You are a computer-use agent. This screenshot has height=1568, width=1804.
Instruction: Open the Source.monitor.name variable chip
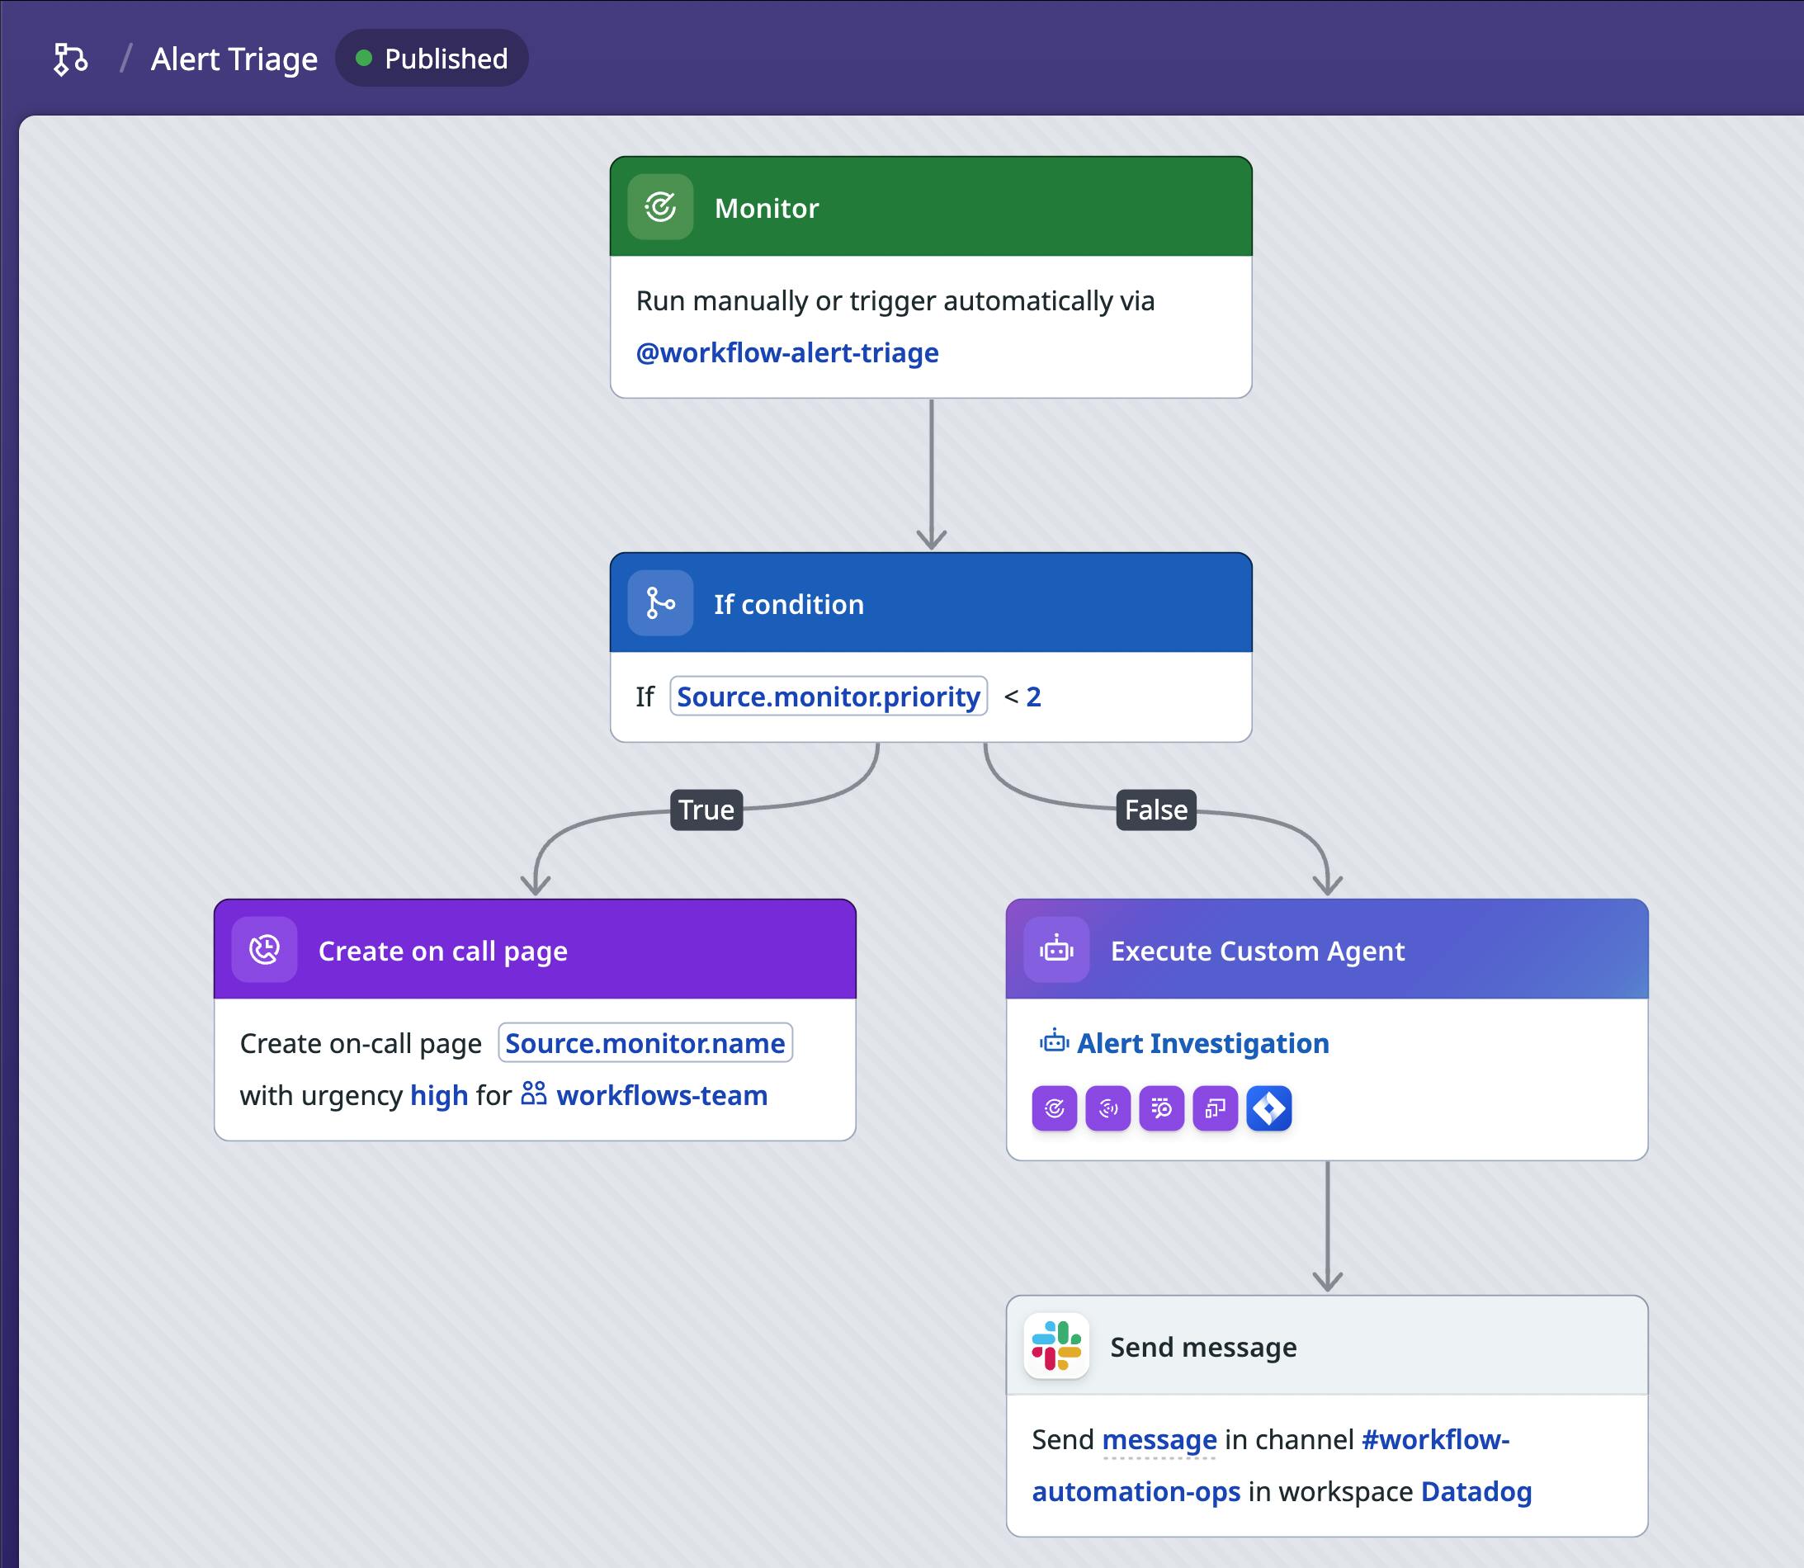[645, 1043]
